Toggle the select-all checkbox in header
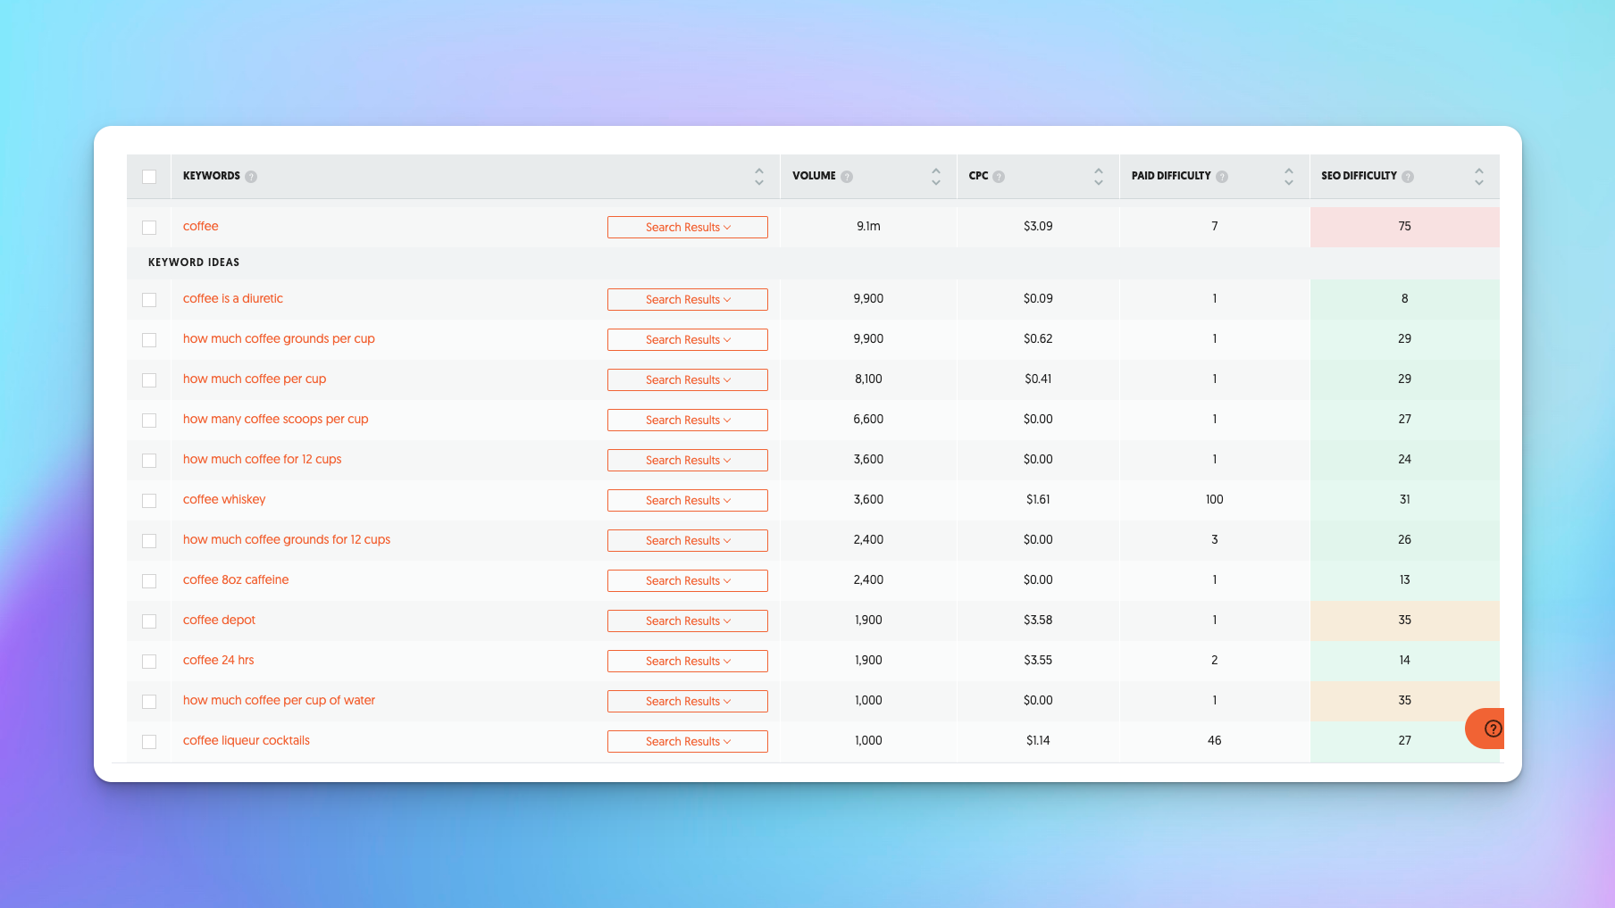This screenshot has height=908, width=1615. (x=149, y=177)
